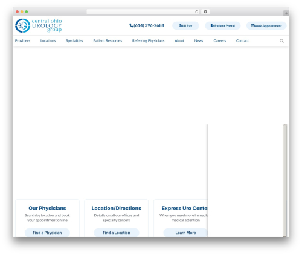This screenshot has height=255, width=302.
Task: Click Learn More under Express Uro Center
Action: (x=185, y=233)
